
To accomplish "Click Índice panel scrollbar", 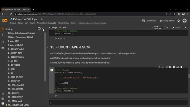I will (x=45, y=57).
